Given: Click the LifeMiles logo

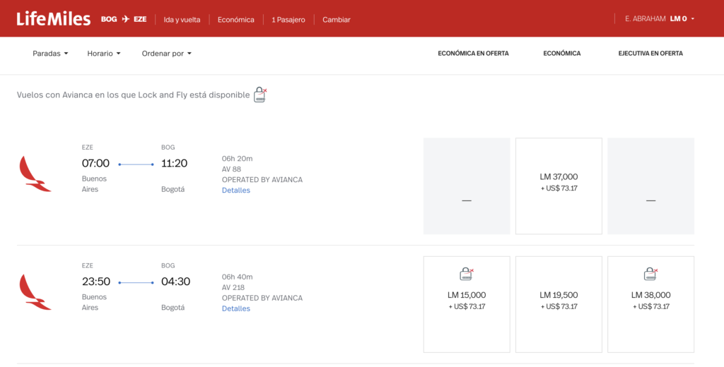Looking at the screenshot, I should click(x=54, y=19).
